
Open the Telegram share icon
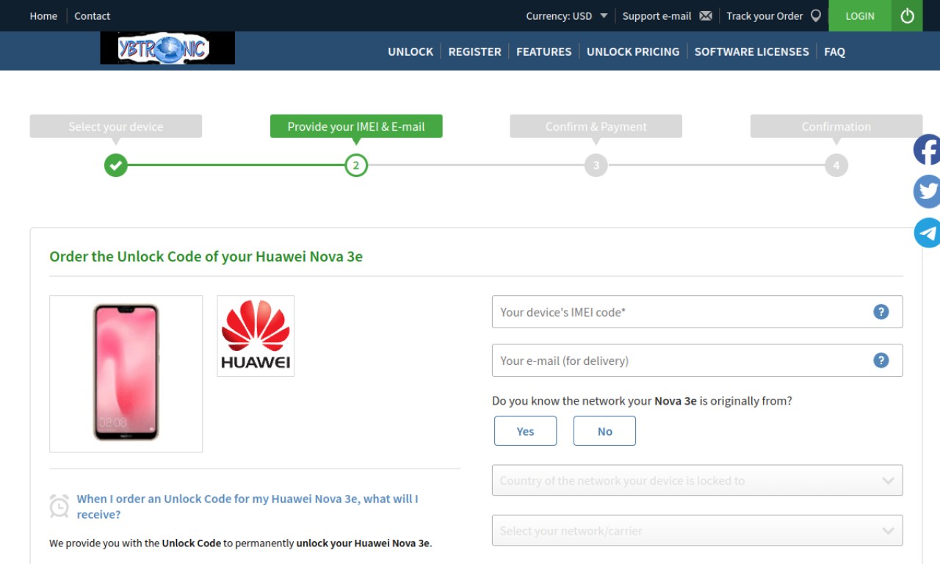click(x=927, y=233)
